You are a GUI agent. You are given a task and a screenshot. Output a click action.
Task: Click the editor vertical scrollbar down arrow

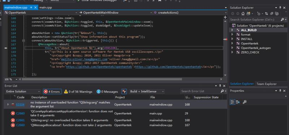(225, 75)
